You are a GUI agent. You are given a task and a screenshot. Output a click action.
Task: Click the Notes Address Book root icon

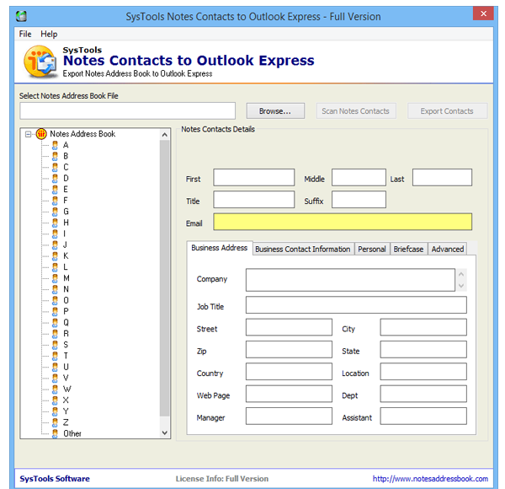tap(41, 133)
